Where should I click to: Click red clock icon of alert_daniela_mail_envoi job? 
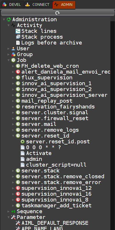18,72
